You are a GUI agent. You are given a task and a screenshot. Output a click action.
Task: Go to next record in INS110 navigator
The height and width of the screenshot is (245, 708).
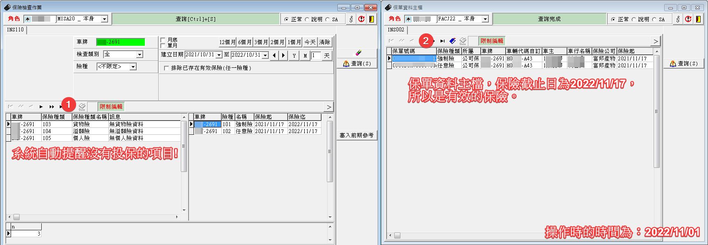(41, 107)
